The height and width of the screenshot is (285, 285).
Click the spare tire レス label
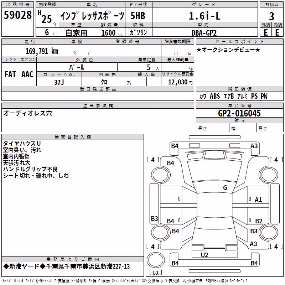(x=156, y=273)
